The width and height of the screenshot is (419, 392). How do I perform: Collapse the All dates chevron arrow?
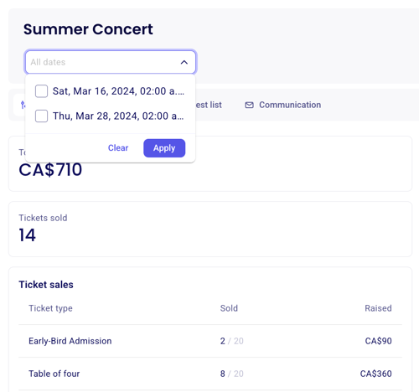[x=184, y=62]
